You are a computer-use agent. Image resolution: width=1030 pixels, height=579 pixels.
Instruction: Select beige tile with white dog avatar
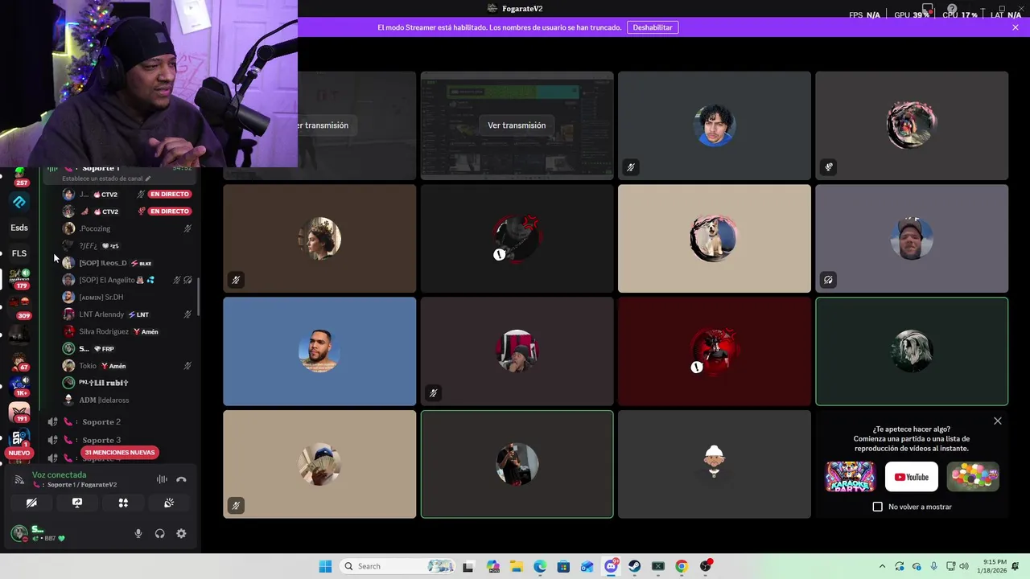pyautogui.click(x=715, y=239)
